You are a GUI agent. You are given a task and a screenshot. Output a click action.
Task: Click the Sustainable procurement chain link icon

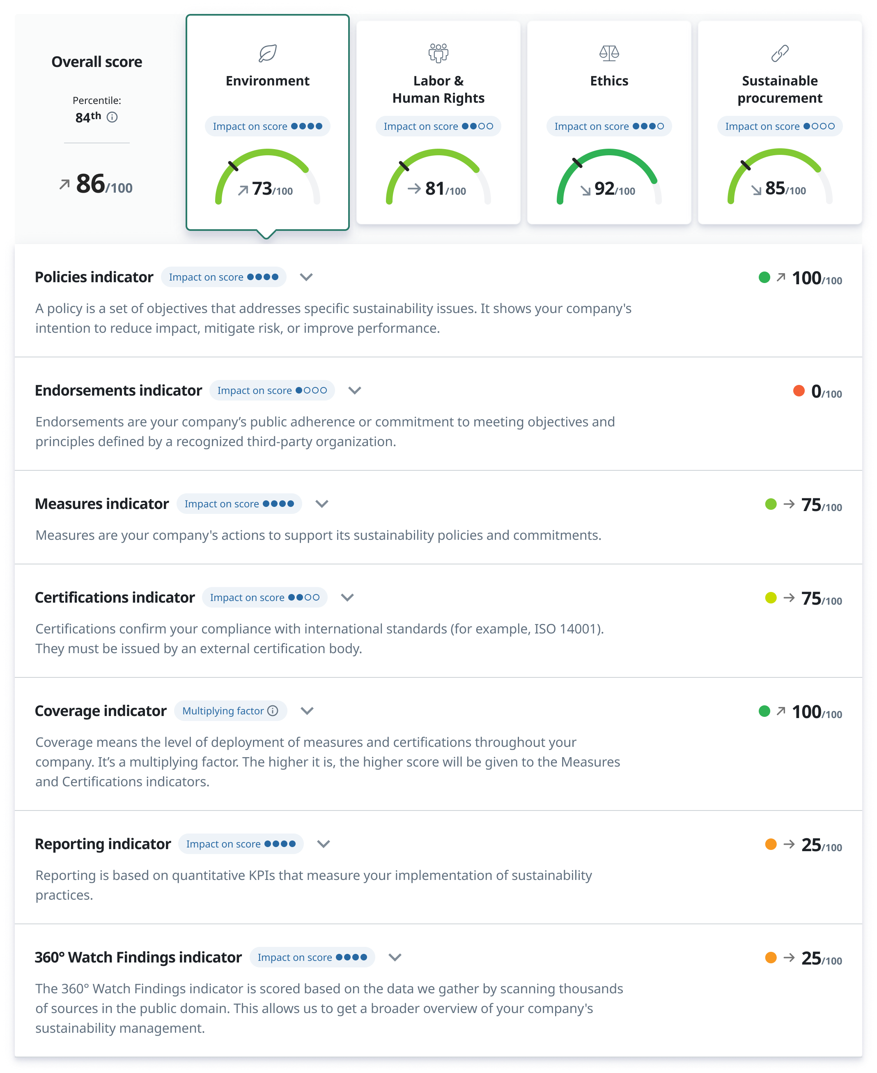(780, 53)
